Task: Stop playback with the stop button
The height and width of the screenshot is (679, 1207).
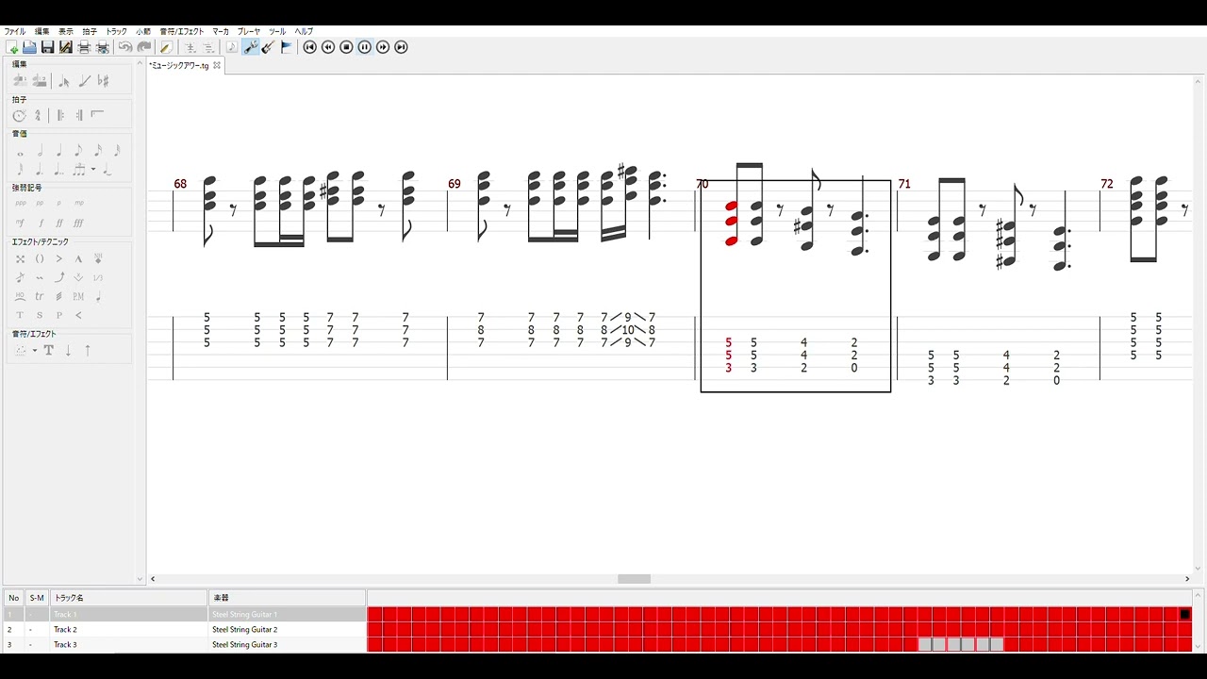Action: tap(346, 47)
